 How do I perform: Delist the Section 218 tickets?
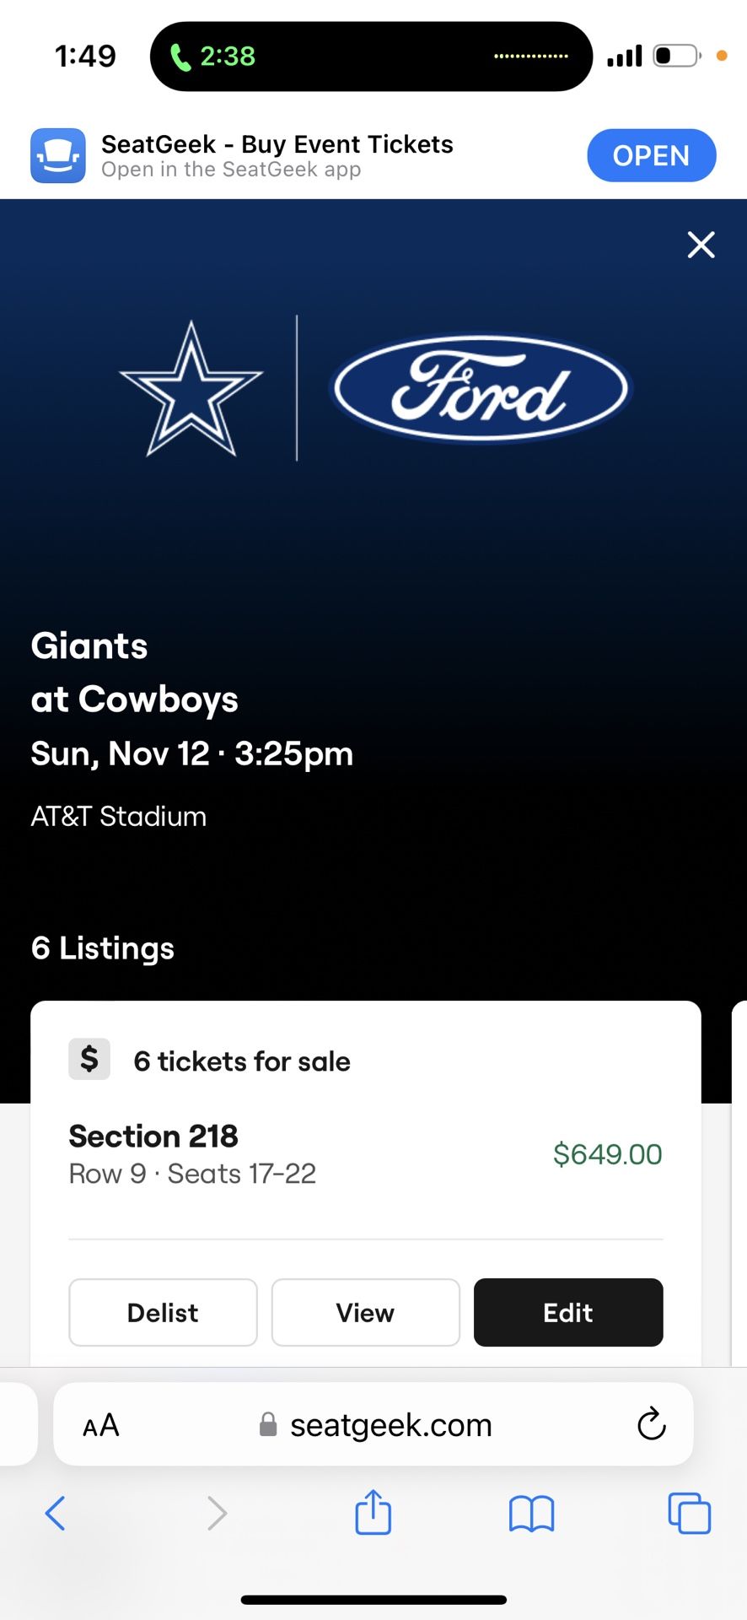click(163, 1312)
